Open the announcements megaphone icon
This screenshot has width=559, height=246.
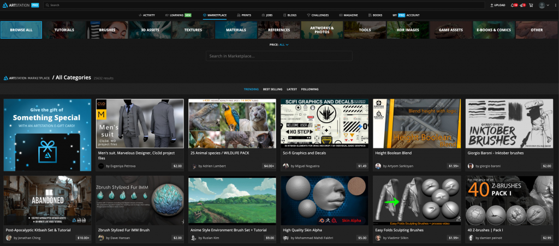pyautogui.click(x=521, y=5)
